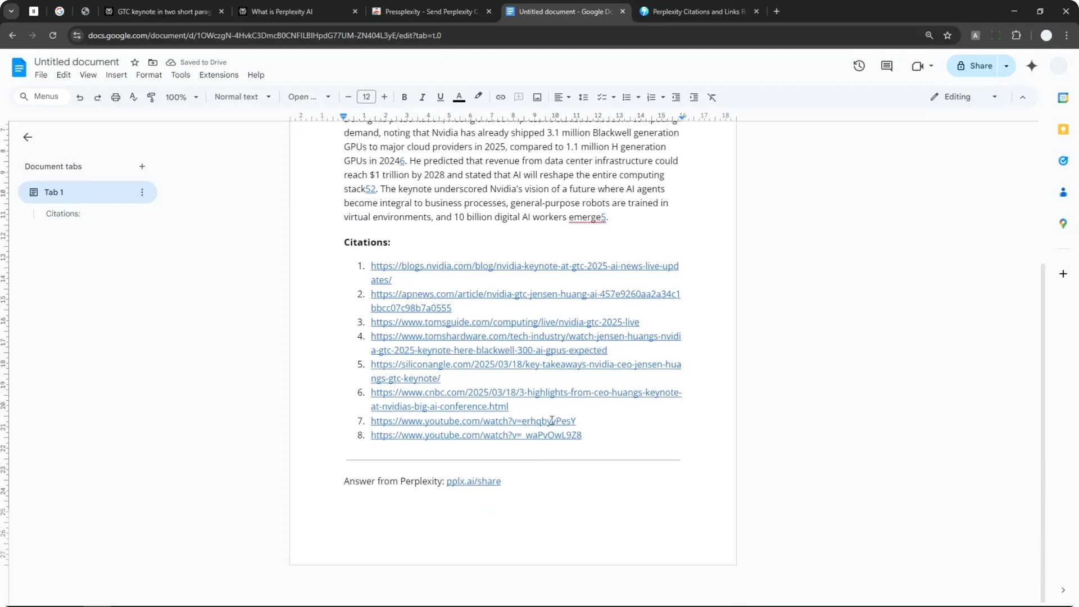The height and width of the screenshot is (607, 1079).
Task: Open the Insert menu
Action: coord(116,75)
